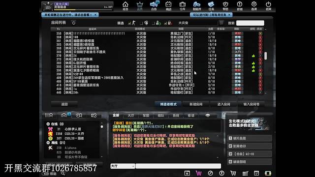Open the 任务 missions icon
Screen dimensions: 315x177
(x=211, y=5)
